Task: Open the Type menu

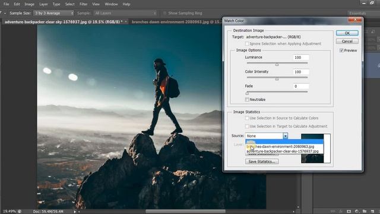Action: (x=56, y=4)
